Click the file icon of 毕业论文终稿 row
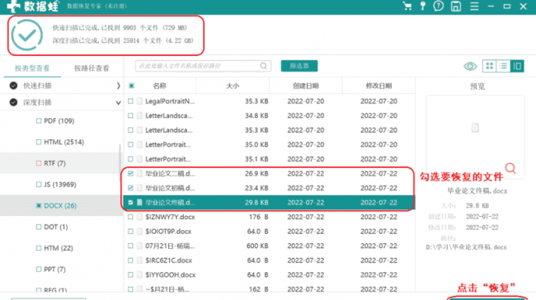 point(139,202)
